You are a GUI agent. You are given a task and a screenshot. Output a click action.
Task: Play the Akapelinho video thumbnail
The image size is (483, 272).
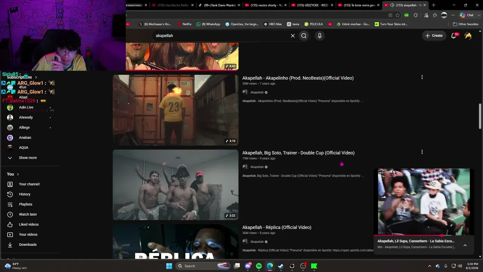(x=175, y=110)
